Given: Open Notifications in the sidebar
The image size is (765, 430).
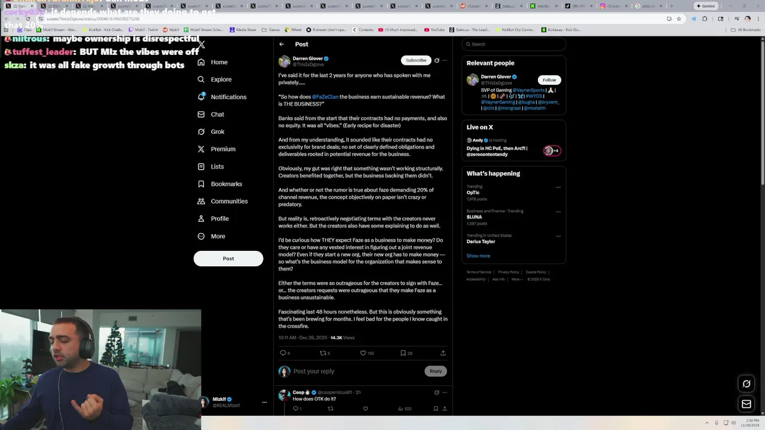Looking at the screenshot, I should coord(222,97).
